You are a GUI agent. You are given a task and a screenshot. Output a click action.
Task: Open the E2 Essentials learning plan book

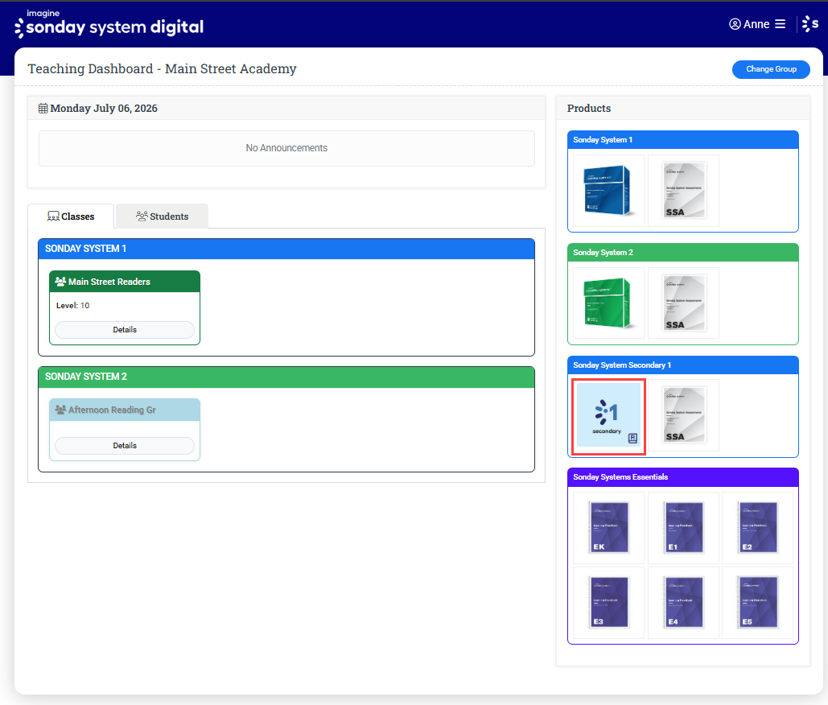(757, 528)
